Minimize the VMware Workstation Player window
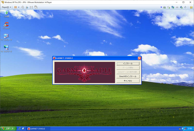Image resolution: width=194 pixels, height=131 pixels. pyautogui.click(x=176, y=2)
